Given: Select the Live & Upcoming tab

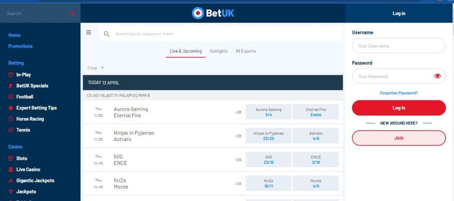Looking at the screenshot, I should pyautogui.click(x=186, y=51).
